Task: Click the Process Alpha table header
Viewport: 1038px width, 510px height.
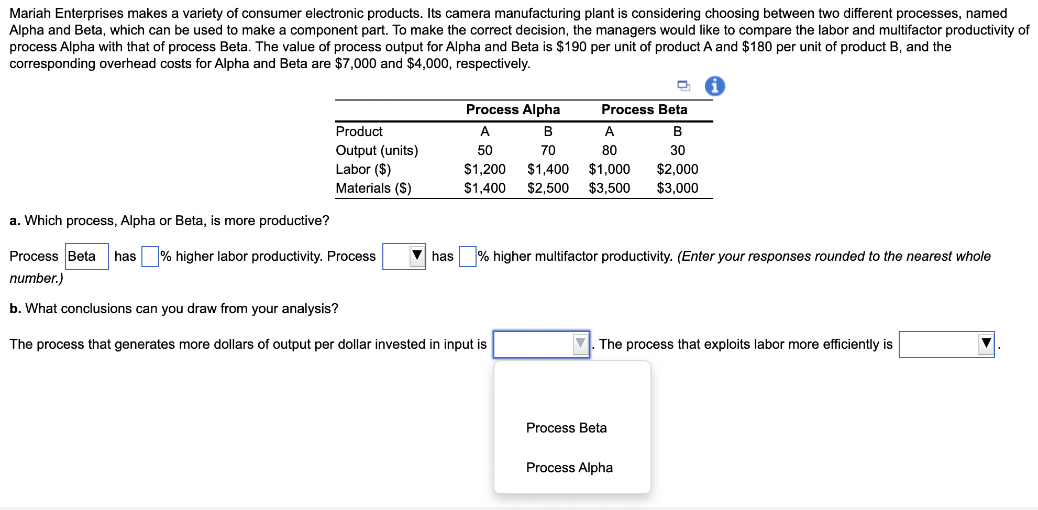Action: [x=513, y=109]
